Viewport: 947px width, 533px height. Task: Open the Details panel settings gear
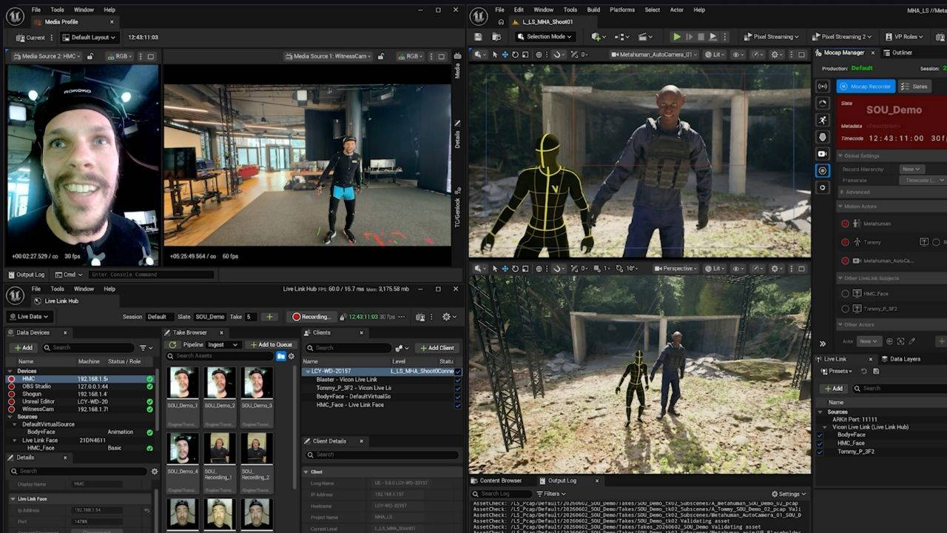tap(154, 471)
